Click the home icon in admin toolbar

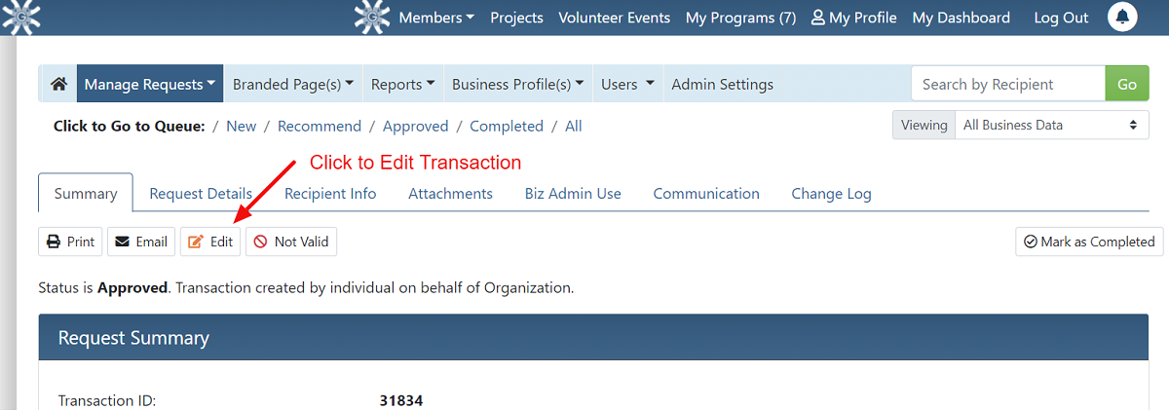(58, 84)
